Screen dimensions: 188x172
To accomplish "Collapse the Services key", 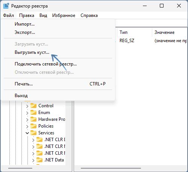I will pyautogui.click(x=27, y=133).
